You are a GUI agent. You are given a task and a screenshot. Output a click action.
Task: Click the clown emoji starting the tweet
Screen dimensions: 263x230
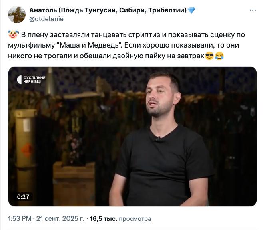(12, 35)
